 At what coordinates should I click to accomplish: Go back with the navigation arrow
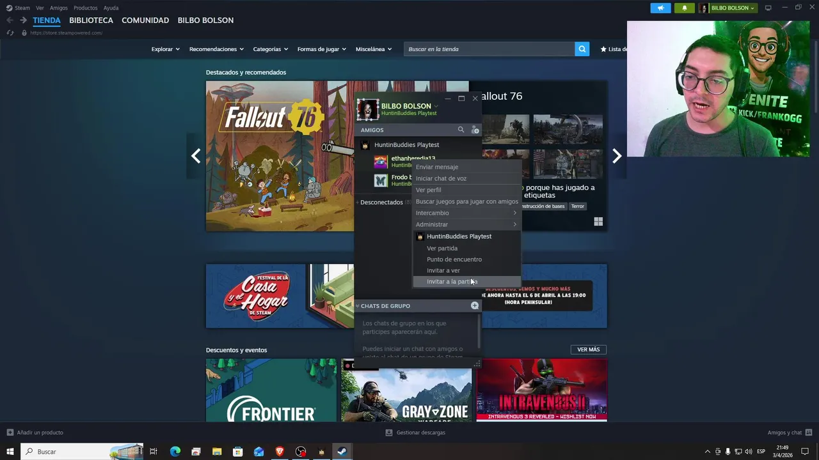[x=10, y=20]
